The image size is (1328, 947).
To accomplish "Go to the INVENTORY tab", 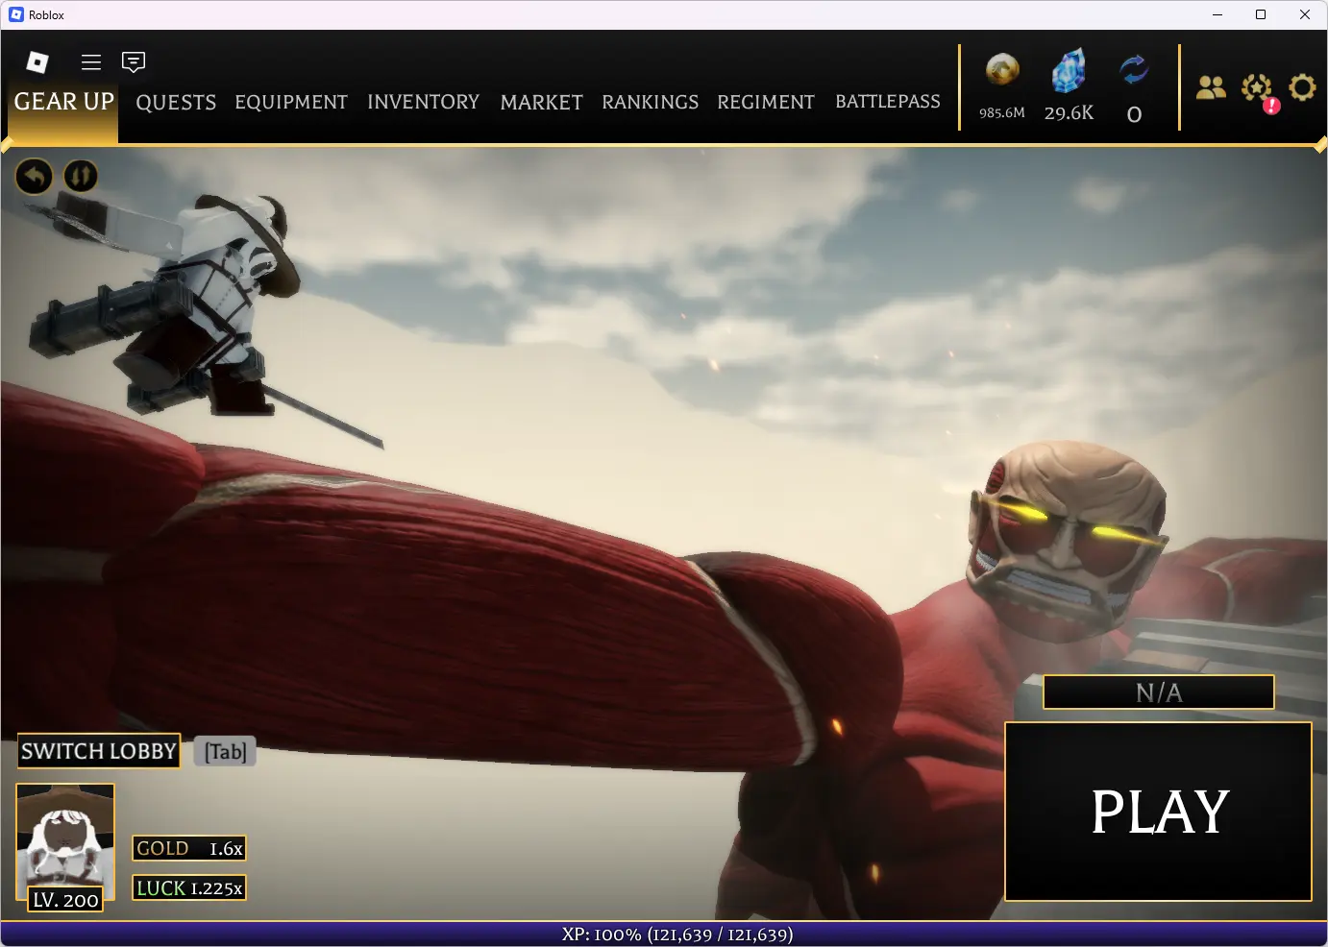I will pyautogui.click(x=423, y=102).
